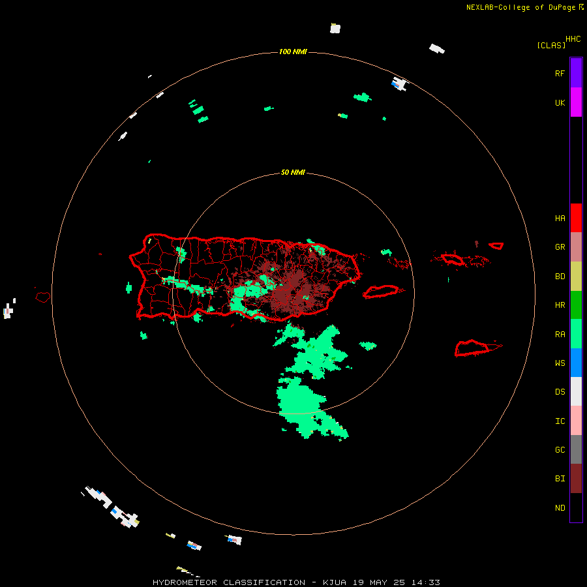
Task: Click the BI brown legend swatch
Action: pyautogui.click(x=576, y=479)
